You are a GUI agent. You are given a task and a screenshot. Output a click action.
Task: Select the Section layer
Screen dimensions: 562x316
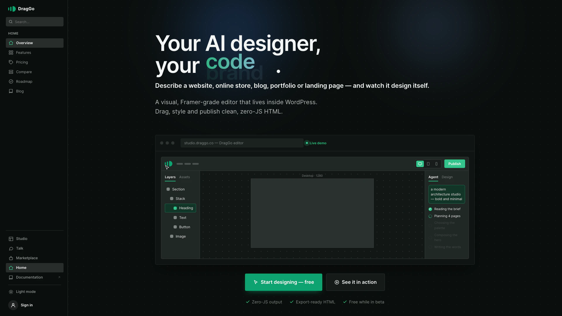(x=180, y=189)
